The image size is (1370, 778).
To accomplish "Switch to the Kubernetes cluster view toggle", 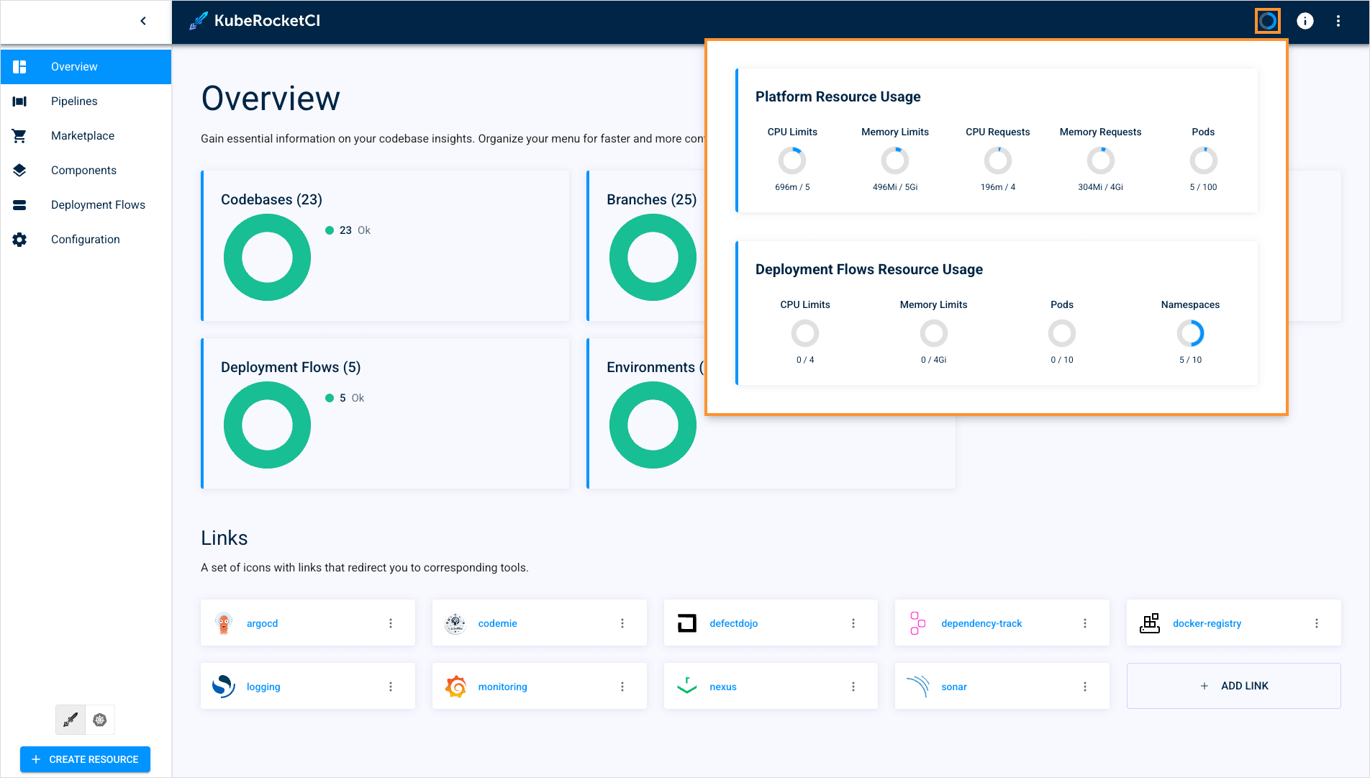I will point(100,719).
